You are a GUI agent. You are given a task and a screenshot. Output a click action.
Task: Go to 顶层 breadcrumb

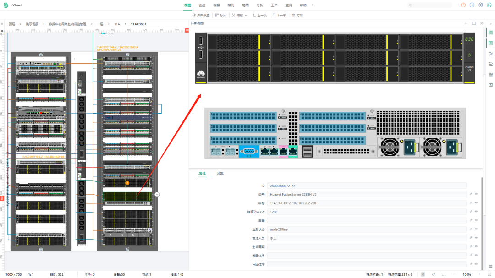[x=12, y=24]
